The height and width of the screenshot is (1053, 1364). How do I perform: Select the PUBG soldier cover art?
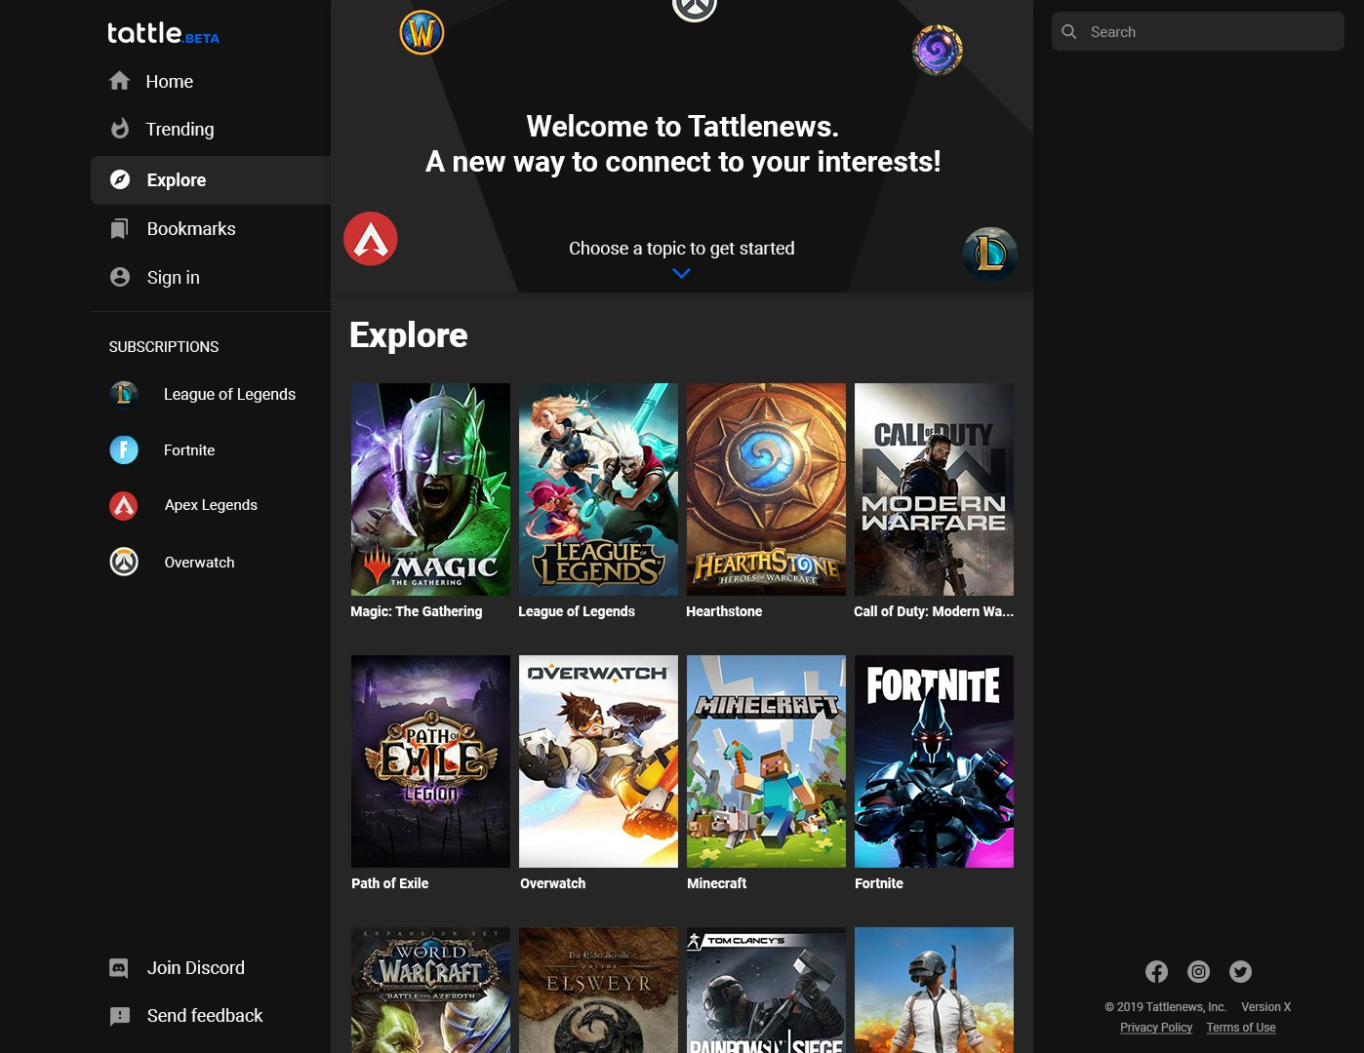pyautogui.click(x=934, y=990)
